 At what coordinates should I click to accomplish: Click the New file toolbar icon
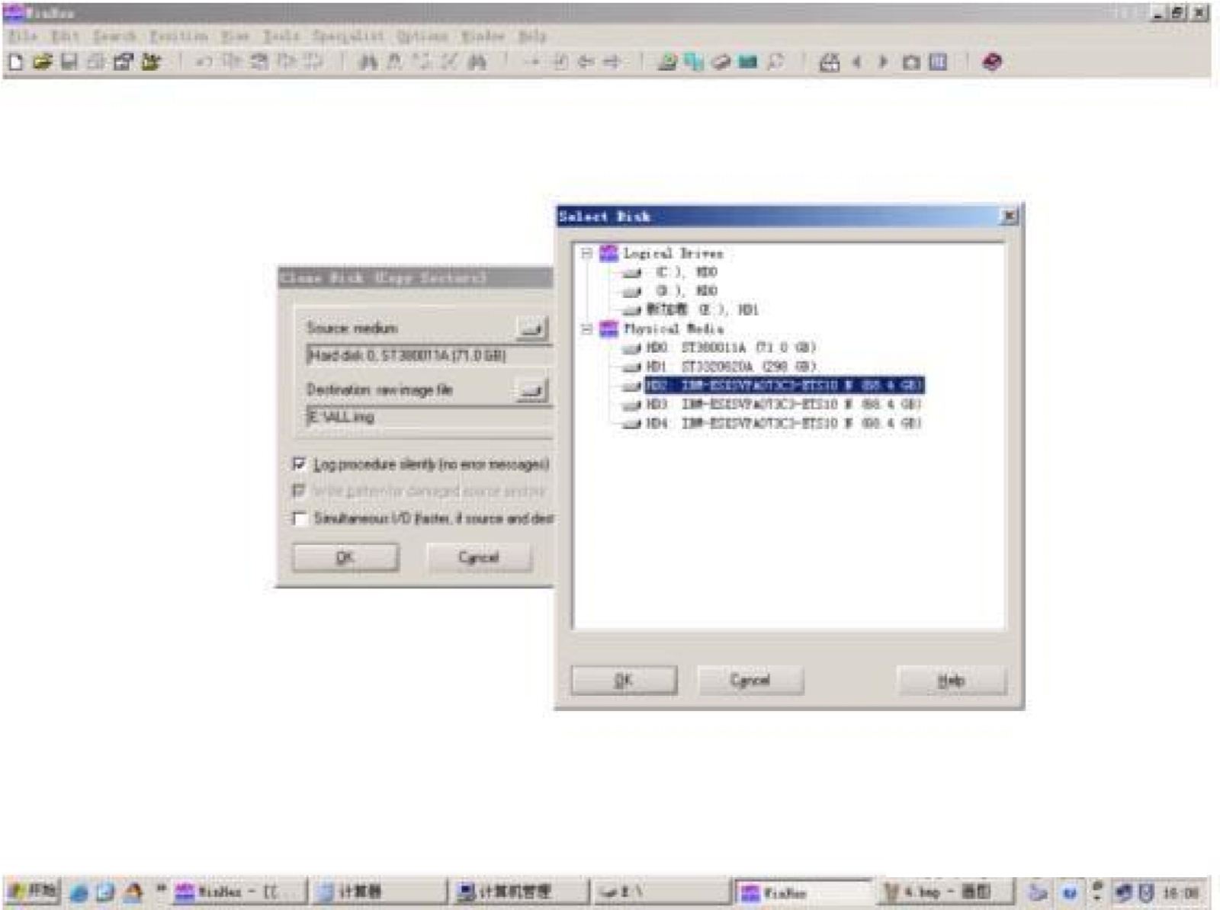coord(15,62)
